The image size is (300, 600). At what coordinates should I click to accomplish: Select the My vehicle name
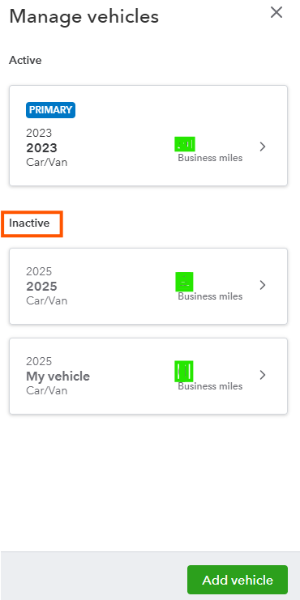pyautogui.click(x=58, y=377)
